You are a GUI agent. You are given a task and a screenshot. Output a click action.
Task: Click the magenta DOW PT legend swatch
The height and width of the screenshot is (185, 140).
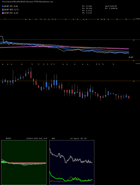pyautogui.click(x=3, y=13)
